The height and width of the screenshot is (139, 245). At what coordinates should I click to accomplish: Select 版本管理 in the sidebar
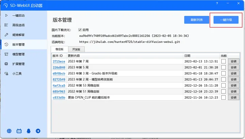point(24,45)
